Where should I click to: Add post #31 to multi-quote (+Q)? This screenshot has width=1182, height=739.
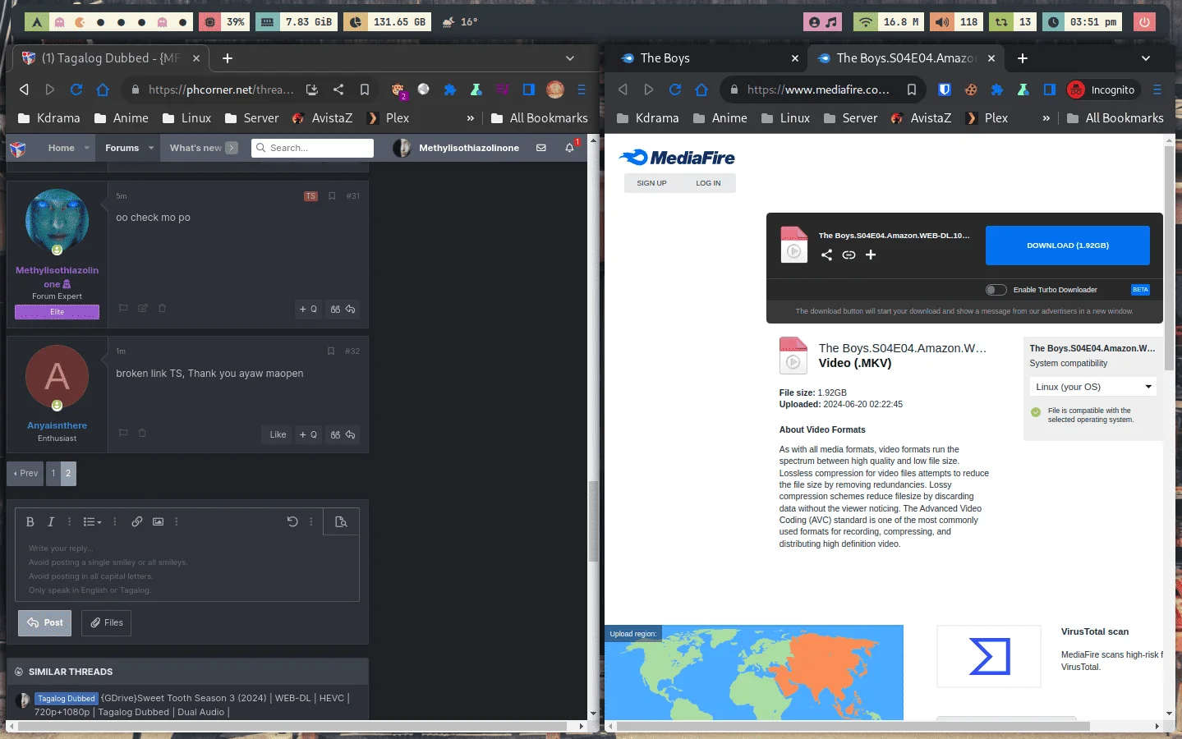pyautogui.click(x=308, y=310)
